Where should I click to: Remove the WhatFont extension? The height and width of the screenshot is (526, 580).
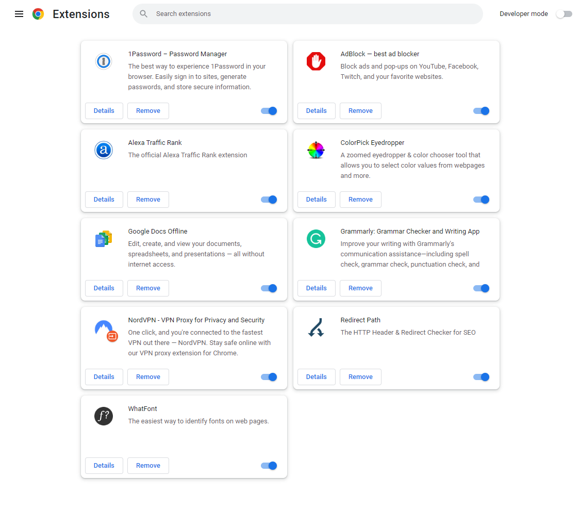click(x=148, y=466)
